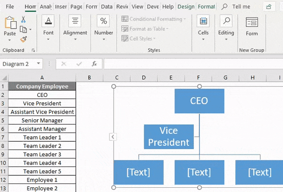The height and width of the screenshot is (192, 283).
Task: Open the Clipboard dialog launcher
Action: point(33,50)
